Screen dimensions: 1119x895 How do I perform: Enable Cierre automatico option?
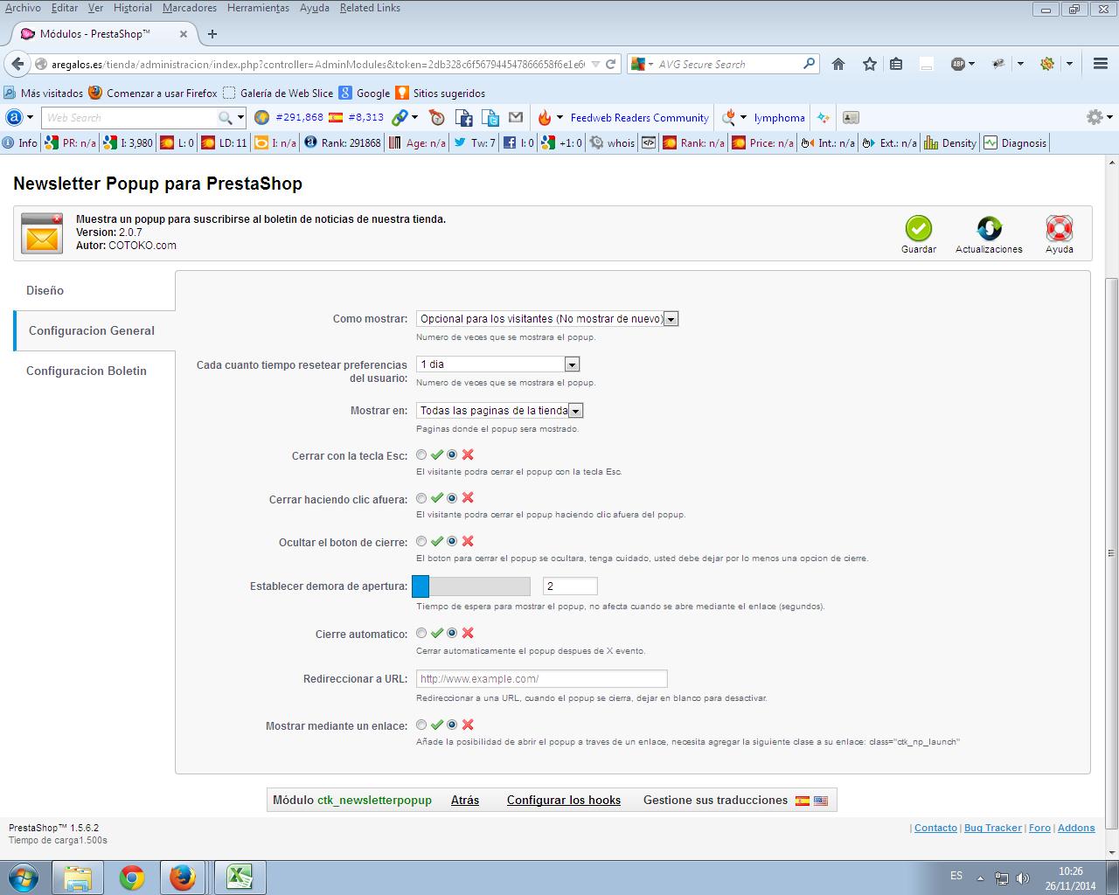pyautogui.click(x=422, y=633)
